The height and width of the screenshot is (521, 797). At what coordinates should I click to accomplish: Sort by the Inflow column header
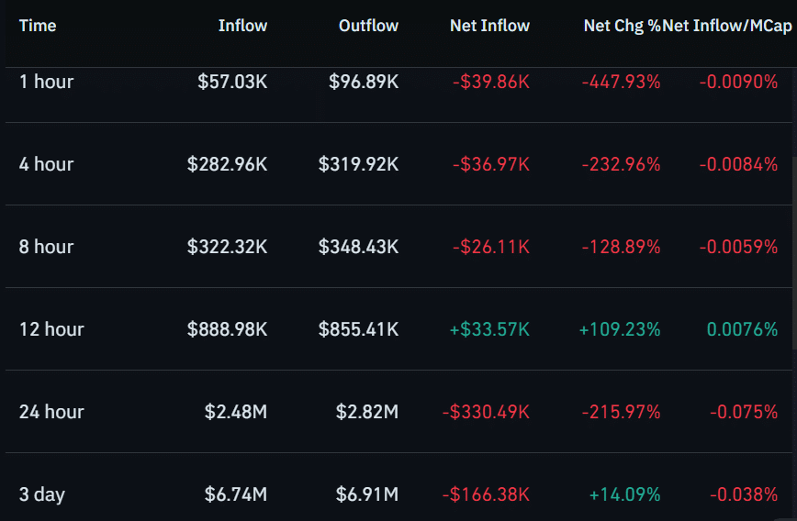242,26
